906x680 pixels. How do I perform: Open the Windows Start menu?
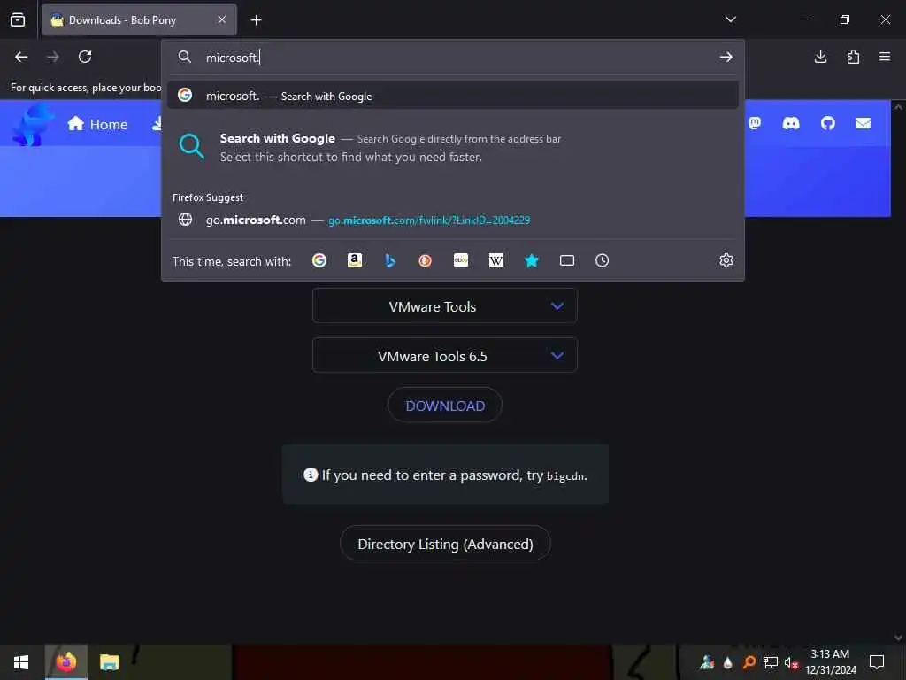pyautogui.click(x=21, y=662)
